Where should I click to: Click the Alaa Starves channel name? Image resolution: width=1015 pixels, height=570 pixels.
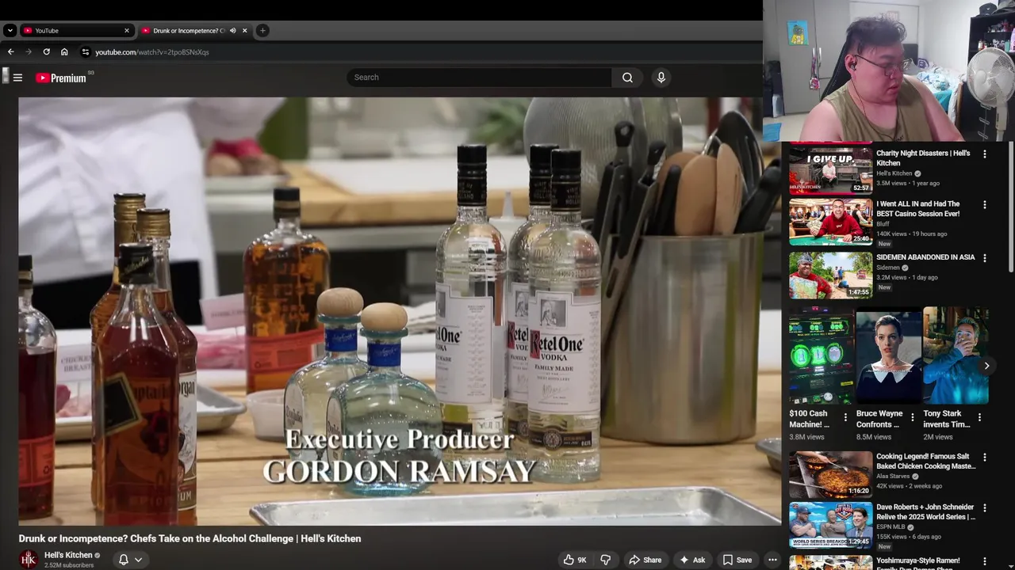click(894, 477)
